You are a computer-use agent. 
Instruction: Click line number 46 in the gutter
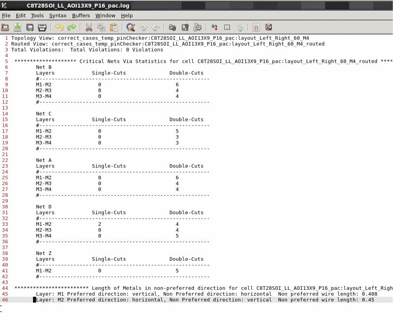tap(5, 300)
